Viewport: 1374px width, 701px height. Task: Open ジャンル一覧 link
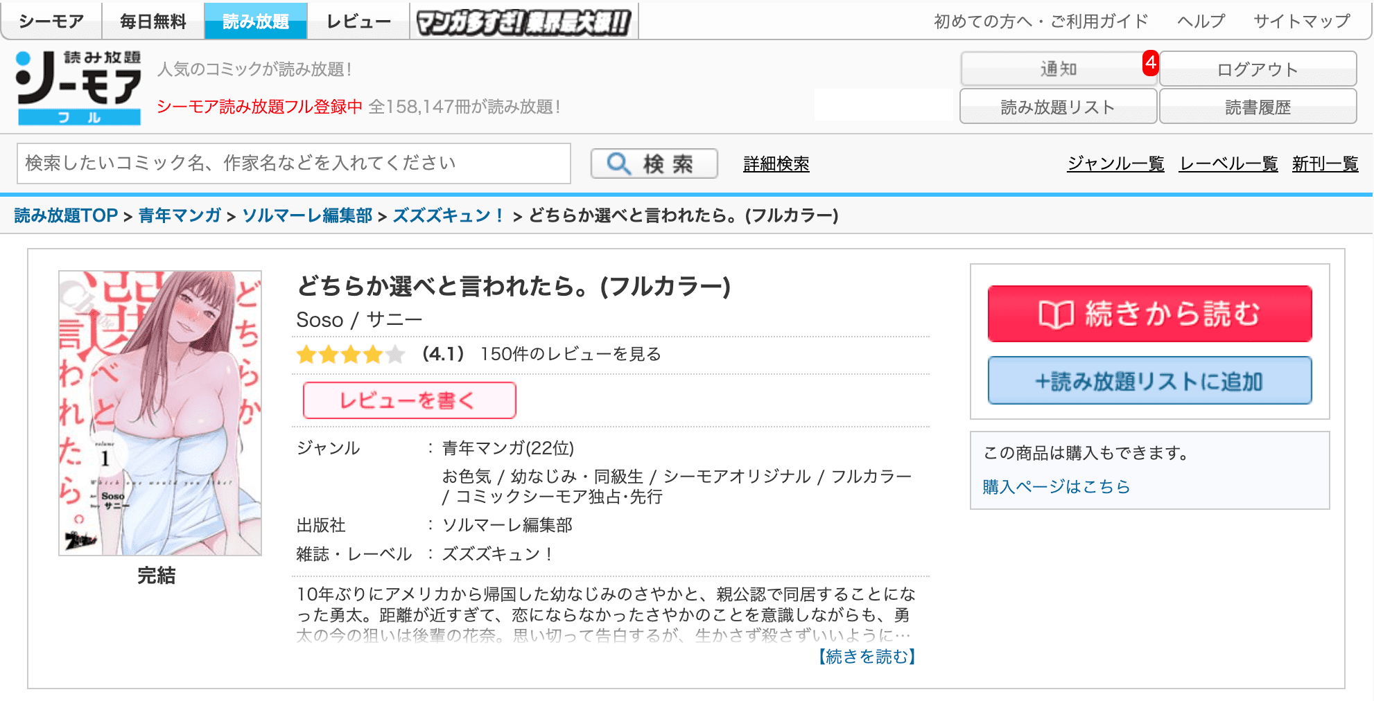coord(1115,164)
